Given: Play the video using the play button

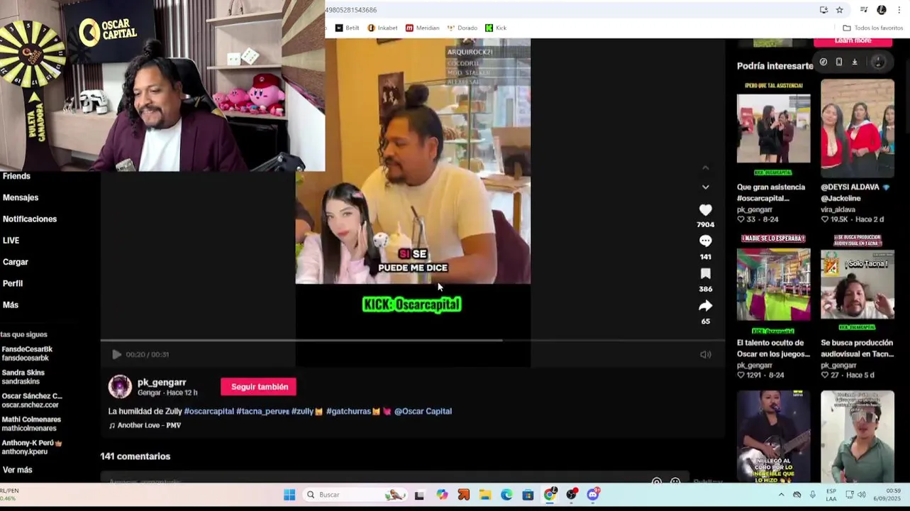Looking at the screenshot, I should [116, 354].
